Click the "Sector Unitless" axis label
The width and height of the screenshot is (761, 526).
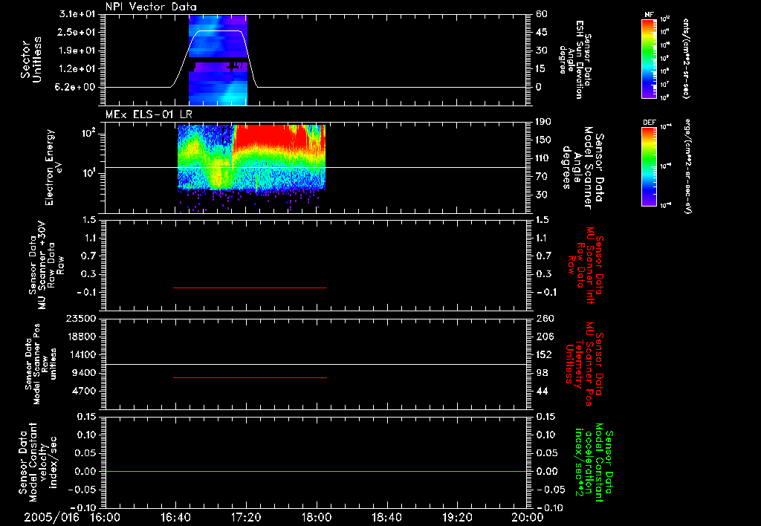31,59
